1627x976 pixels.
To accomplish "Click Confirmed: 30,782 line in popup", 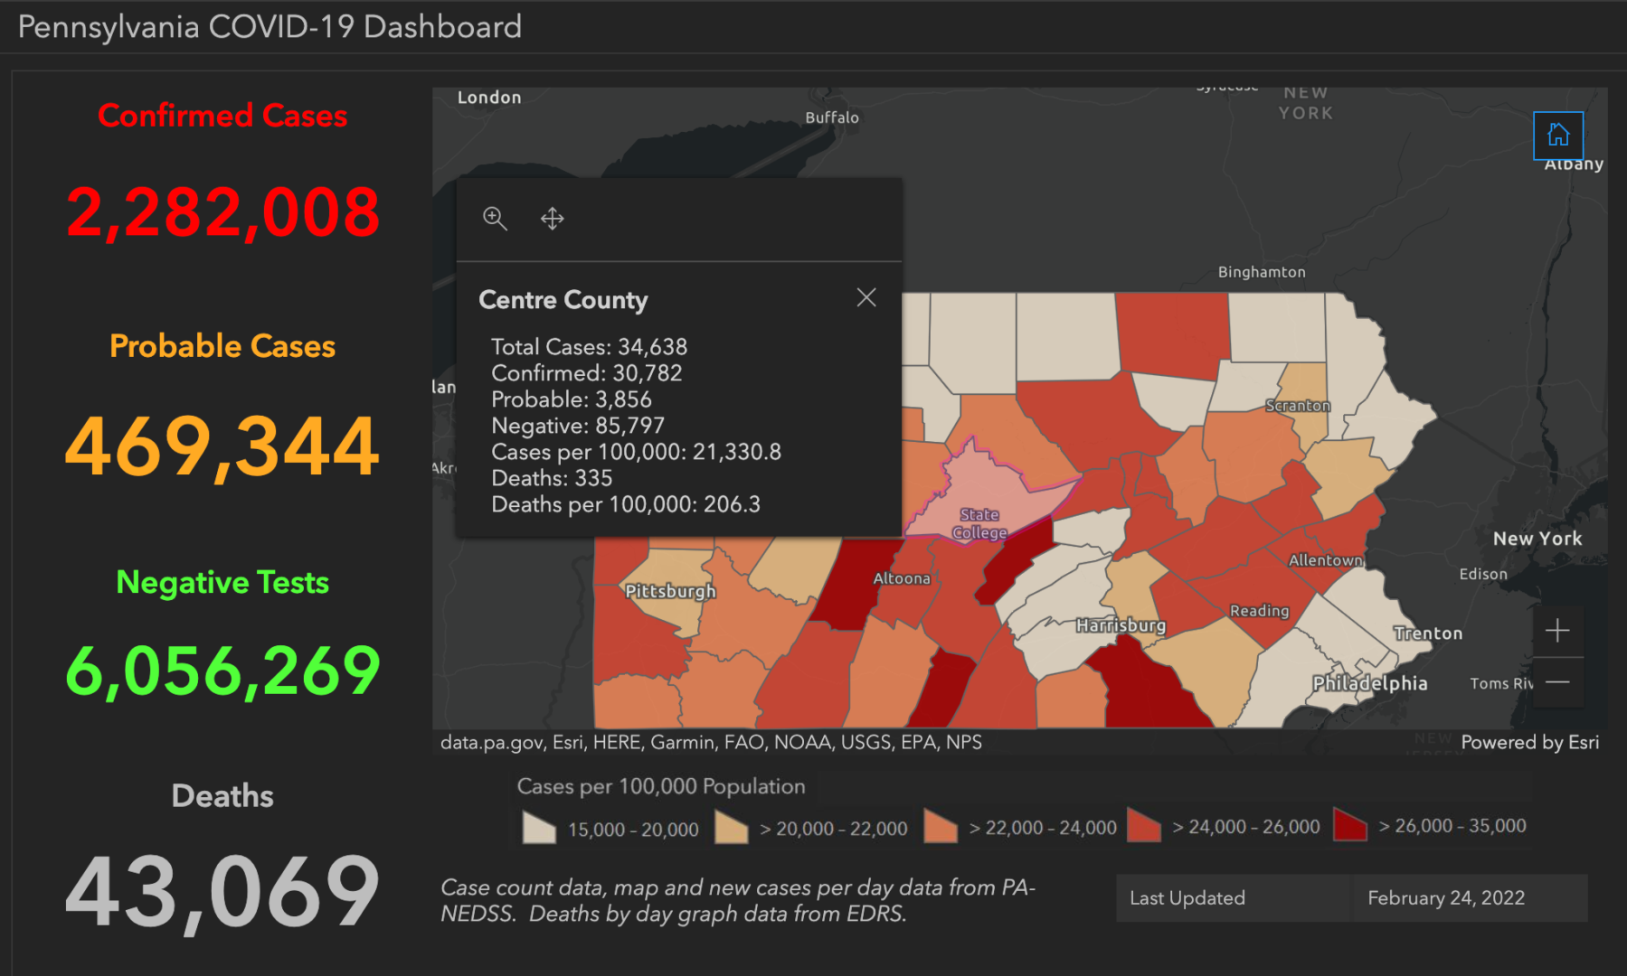I will [586, 373].
